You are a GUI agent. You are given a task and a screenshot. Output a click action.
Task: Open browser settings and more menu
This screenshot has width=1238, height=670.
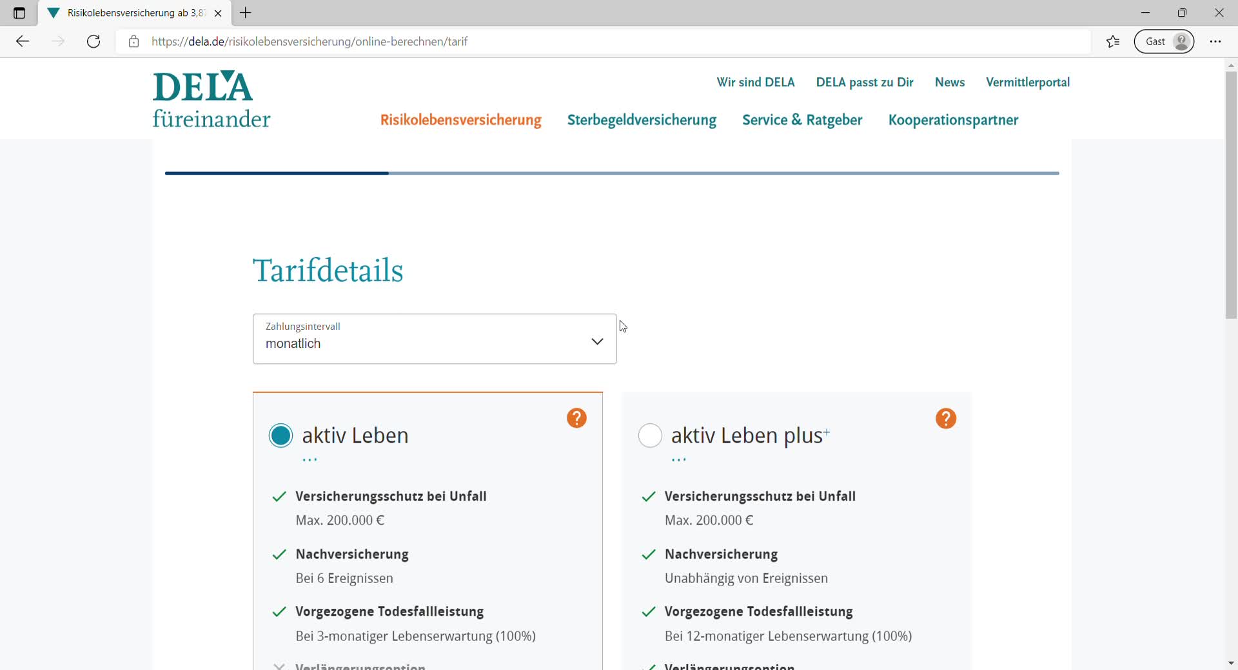tap(1215, 42)
